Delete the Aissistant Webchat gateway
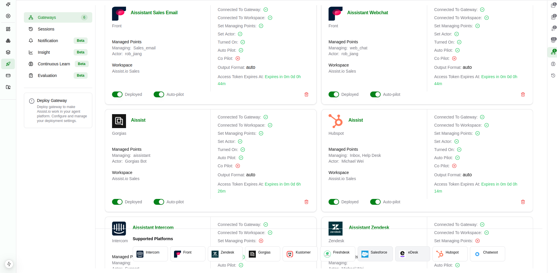This screenshot has height=273, width=557. tap(523, 94)
